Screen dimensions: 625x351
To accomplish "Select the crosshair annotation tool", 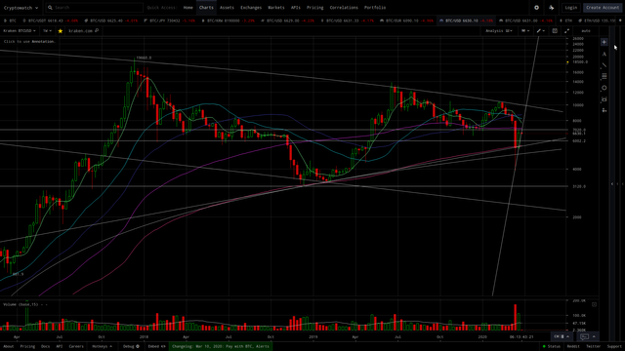I will (x=604, y=42).
